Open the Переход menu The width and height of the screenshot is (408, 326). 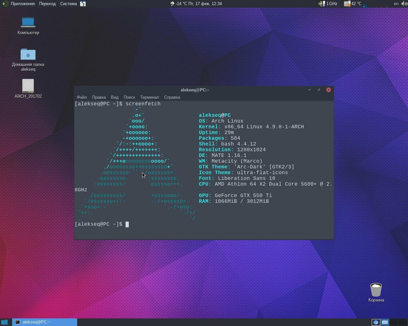pos(47,4)
